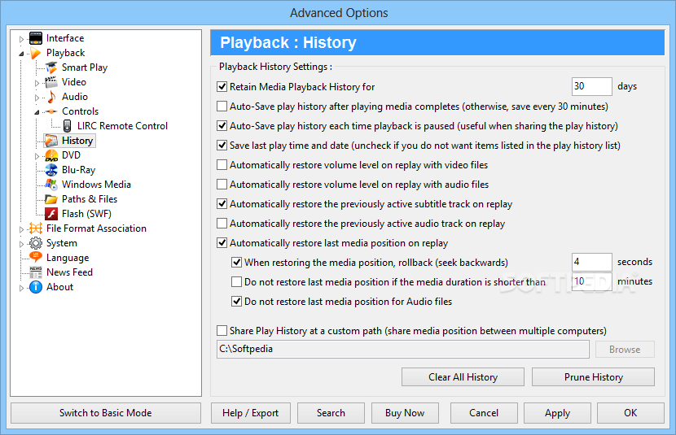Enable restore previously active audio track
Screen dimensions: 676x435
222,224
